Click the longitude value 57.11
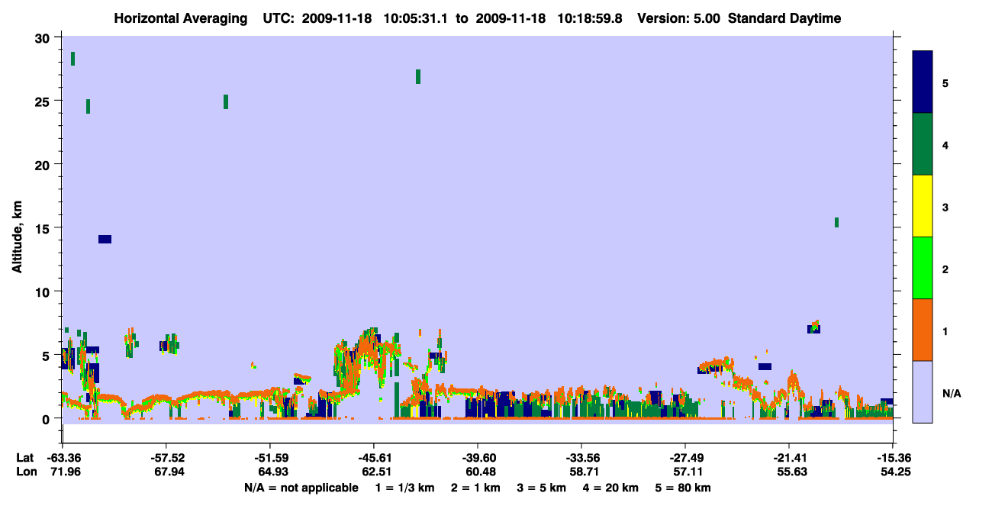The width and height of the screenshot is (992, 509). point(688,472)
